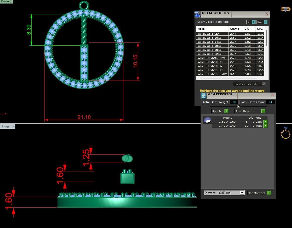Select the Yellow Gold:22KY row
This screenshot has width=292, height=228.
(x=230, y=54)
